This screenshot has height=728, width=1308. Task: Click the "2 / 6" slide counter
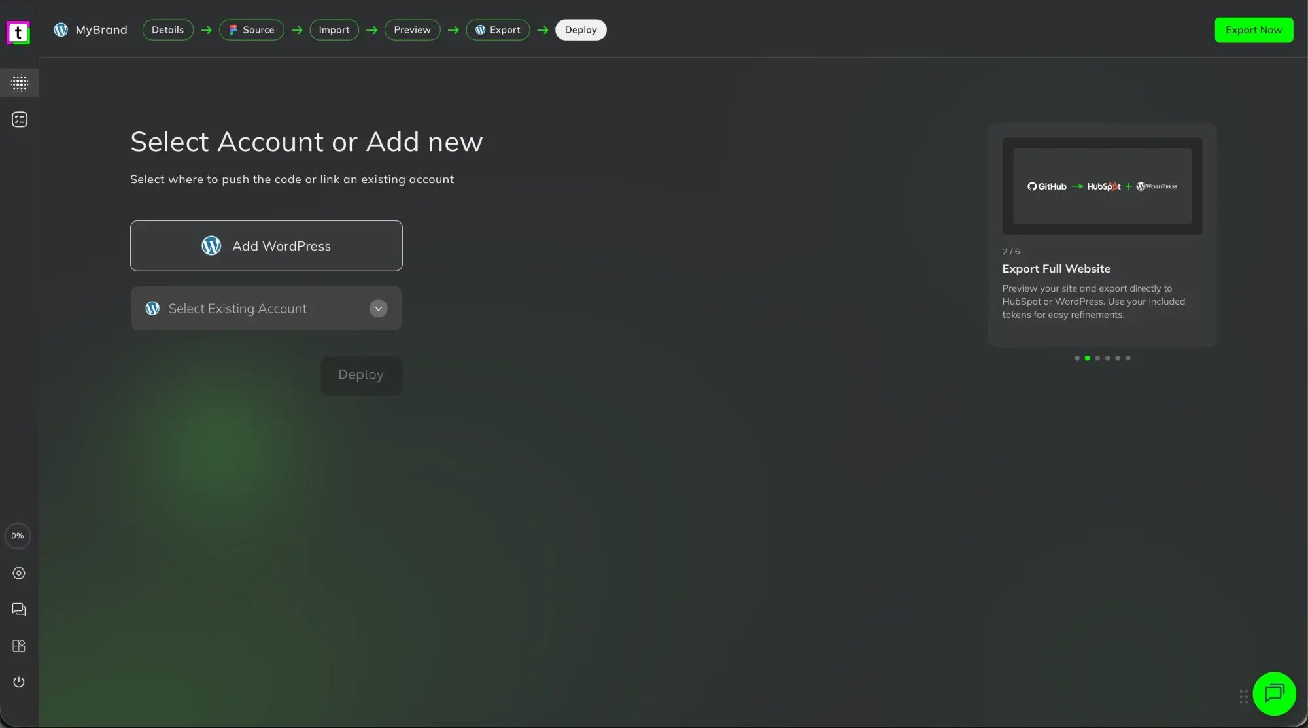(x=1011, y=251)
